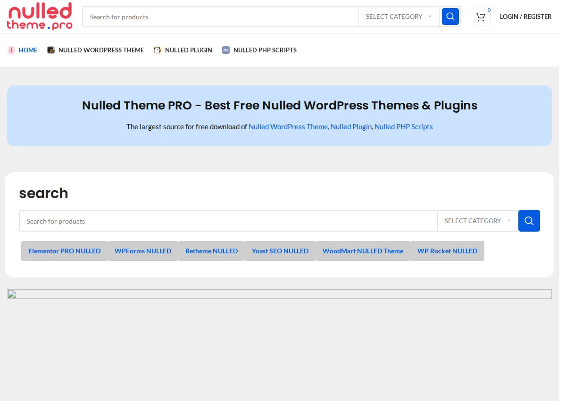Click the Nulled PHP Scripts menu icon
Viewport: 566px width, 401px height.
point(226,50)
